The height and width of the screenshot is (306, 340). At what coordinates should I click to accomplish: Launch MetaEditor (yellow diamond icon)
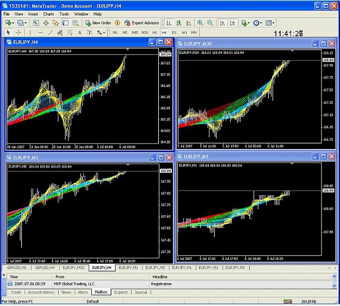tap(118, 23)
